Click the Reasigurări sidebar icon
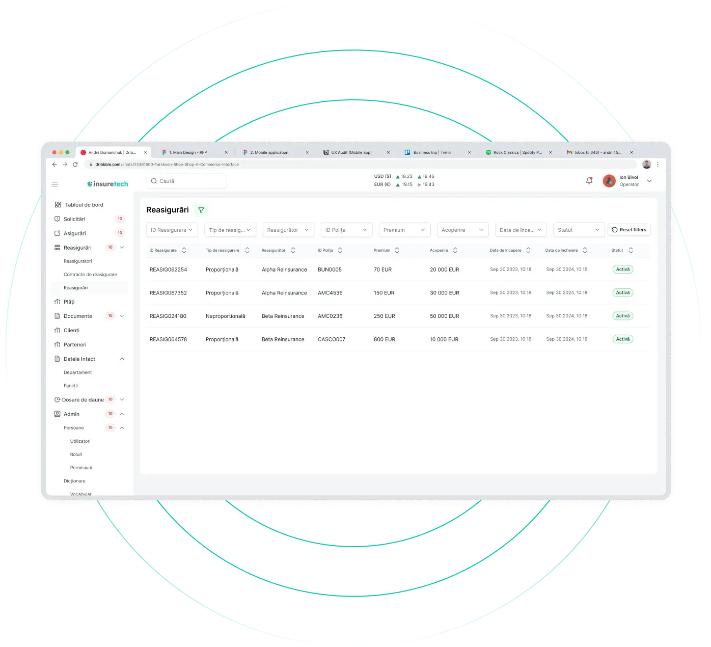 [x=57, y=248]
